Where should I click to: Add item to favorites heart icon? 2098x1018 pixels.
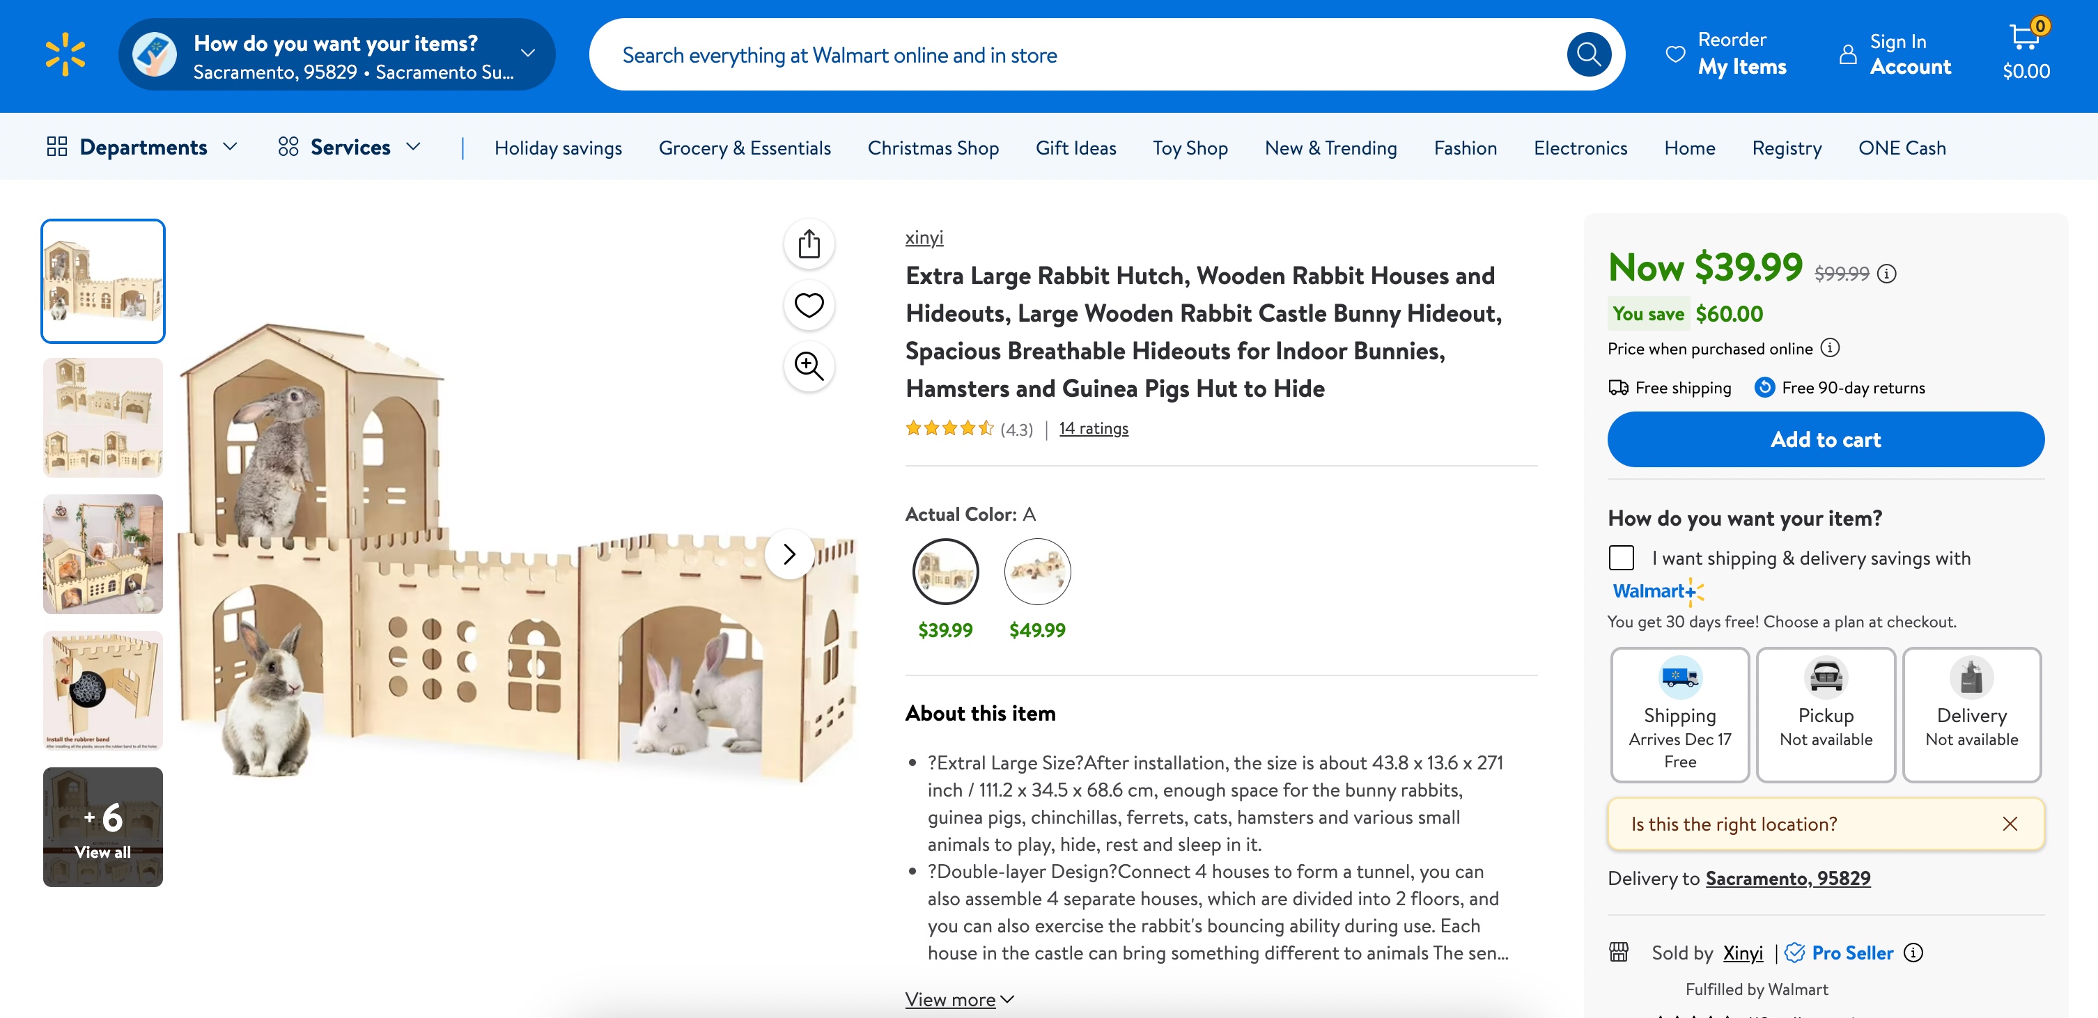click(x=809, y=306)
